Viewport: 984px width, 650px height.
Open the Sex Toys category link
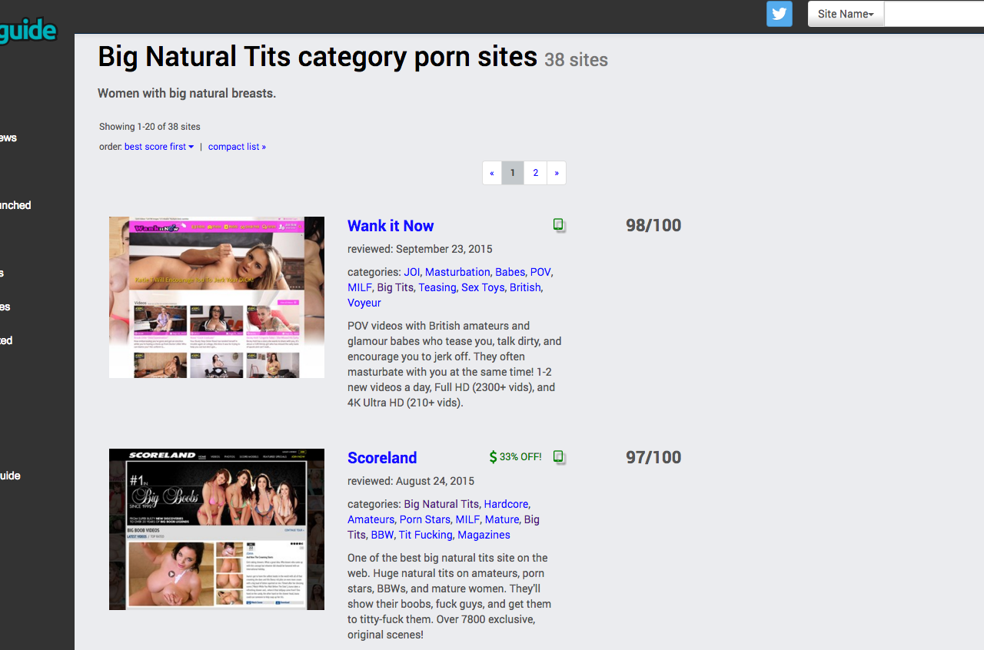click(483, 287)
